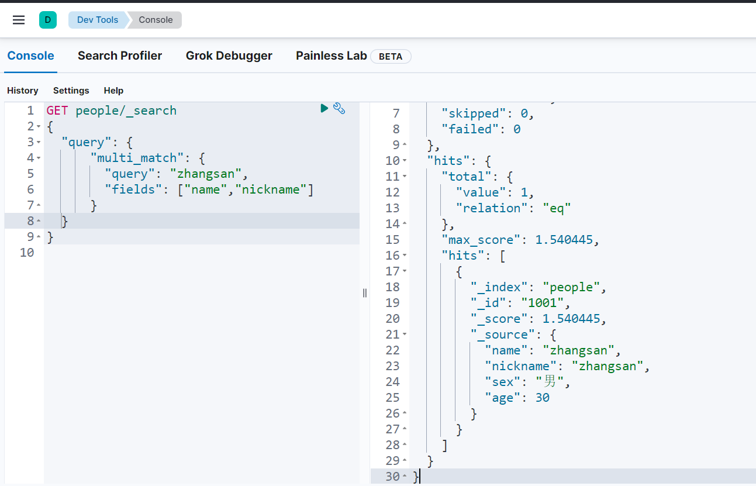This screenshot has height=486, width=756.
Task: Collapse "hits" object at output line 10
Action: tap(405, 161)
